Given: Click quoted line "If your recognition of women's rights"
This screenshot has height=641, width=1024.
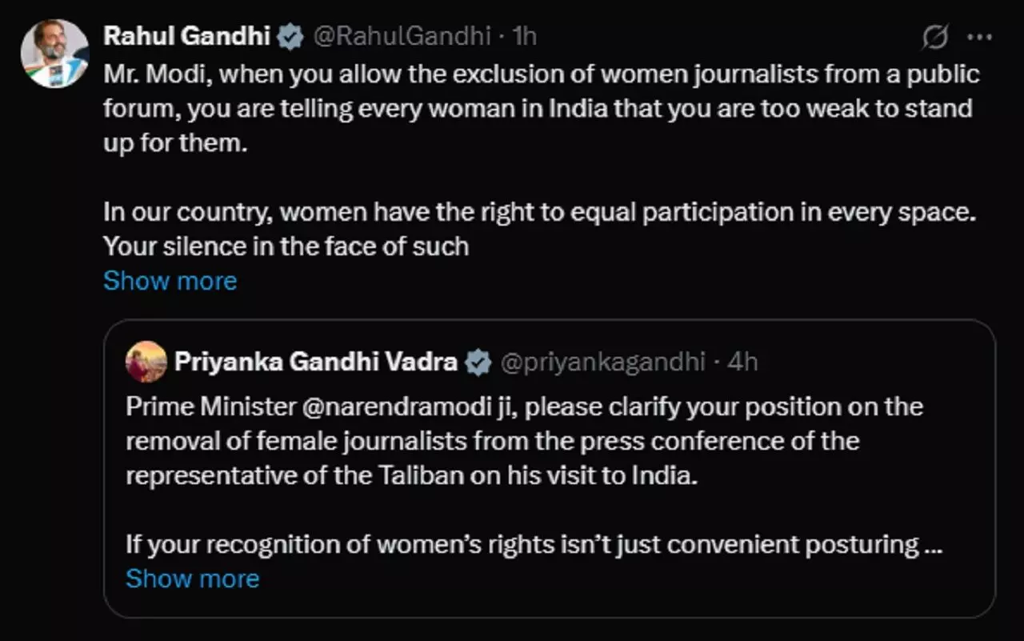Looking at the screenshot, I should tap(522, 545).
